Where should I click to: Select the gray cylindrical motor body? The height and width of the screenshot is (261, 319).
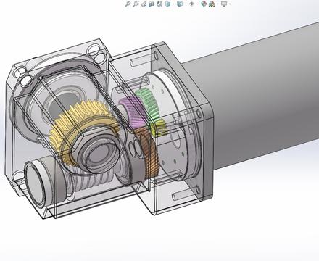coord(261,96)
